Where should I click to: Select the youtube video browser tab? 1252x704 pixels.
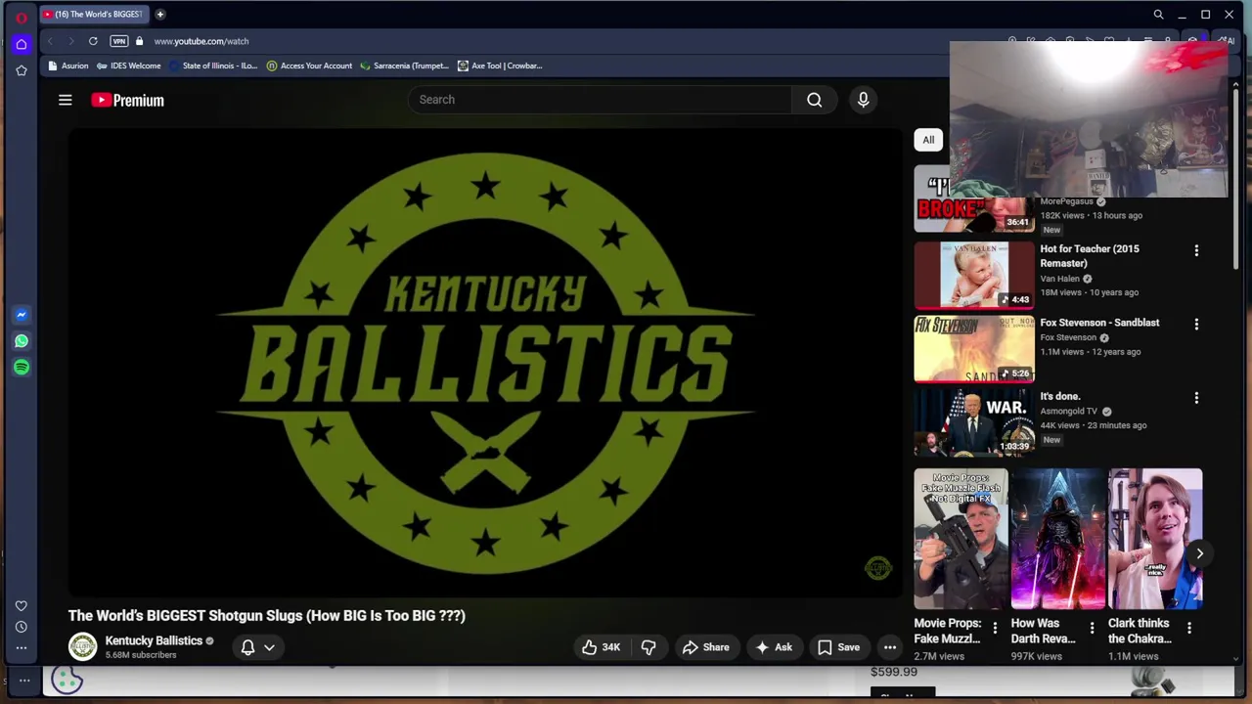[95, 14]
